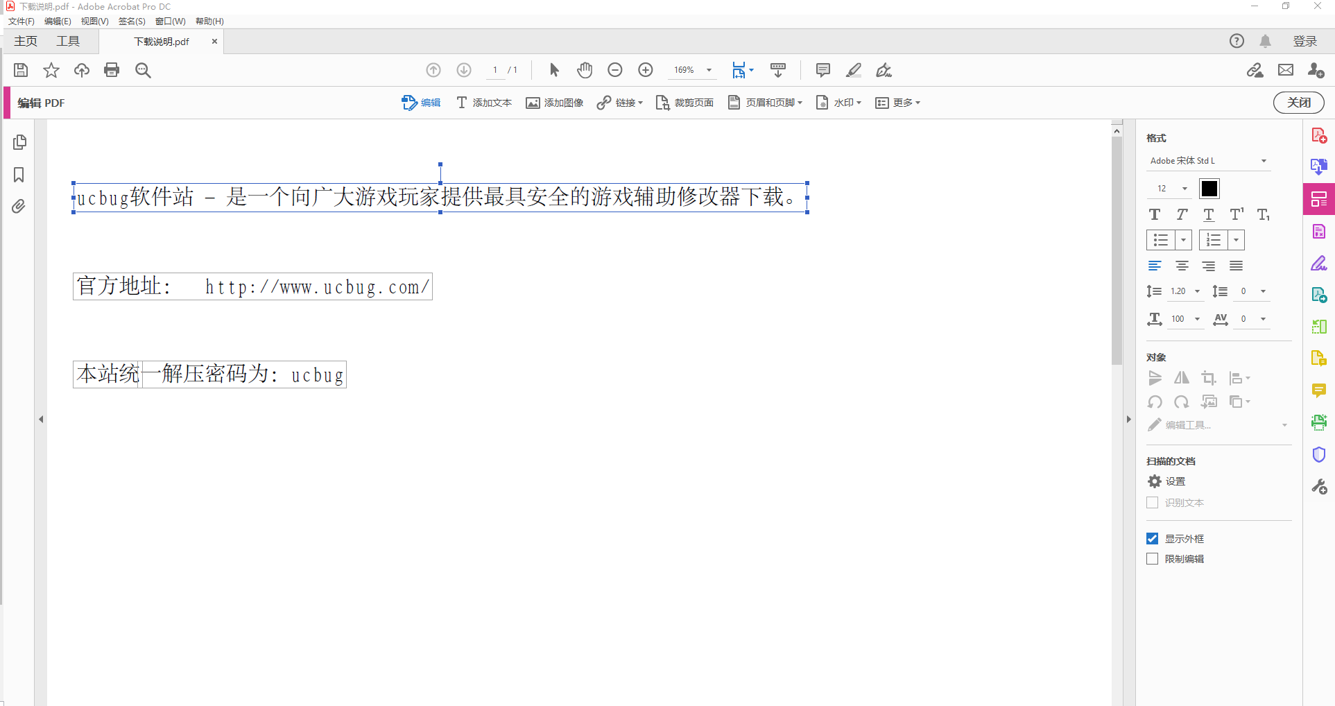Screen dimensions: 1335x706
Task: Apply italic text style
Action: pos(1182,214)
